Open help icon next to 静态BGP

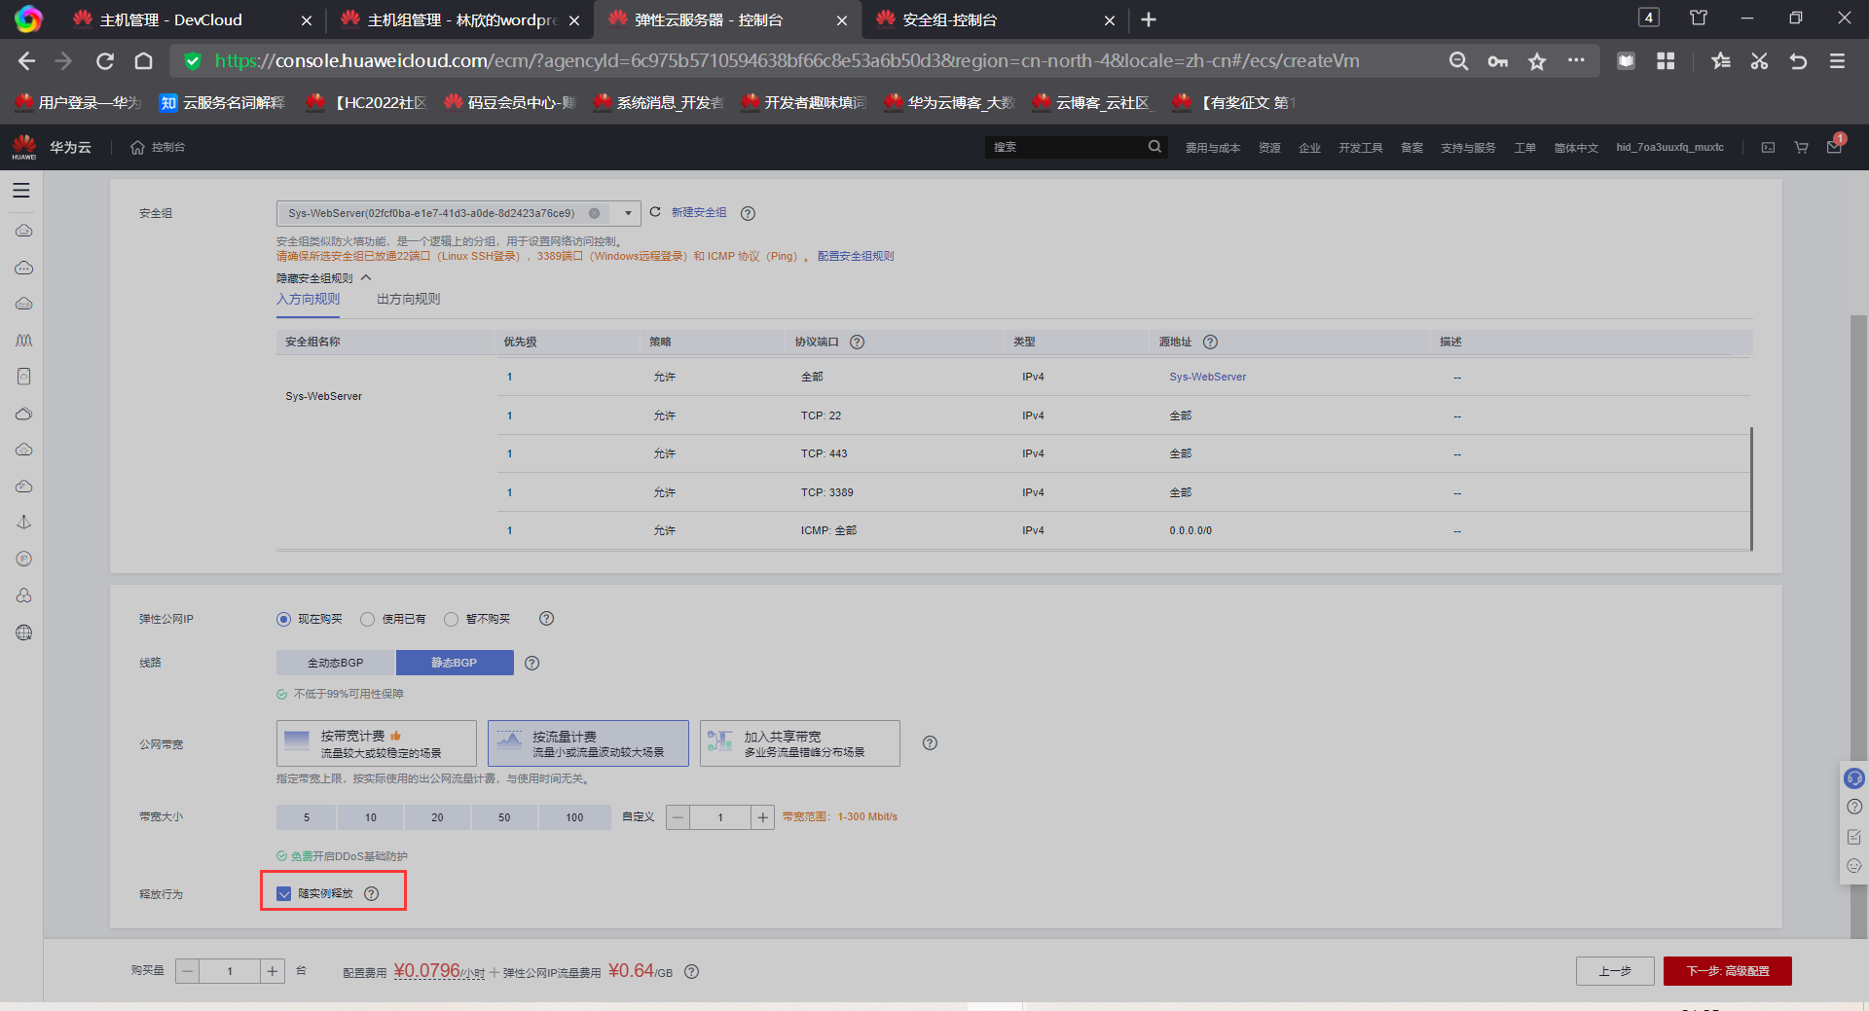coord(531,663)
